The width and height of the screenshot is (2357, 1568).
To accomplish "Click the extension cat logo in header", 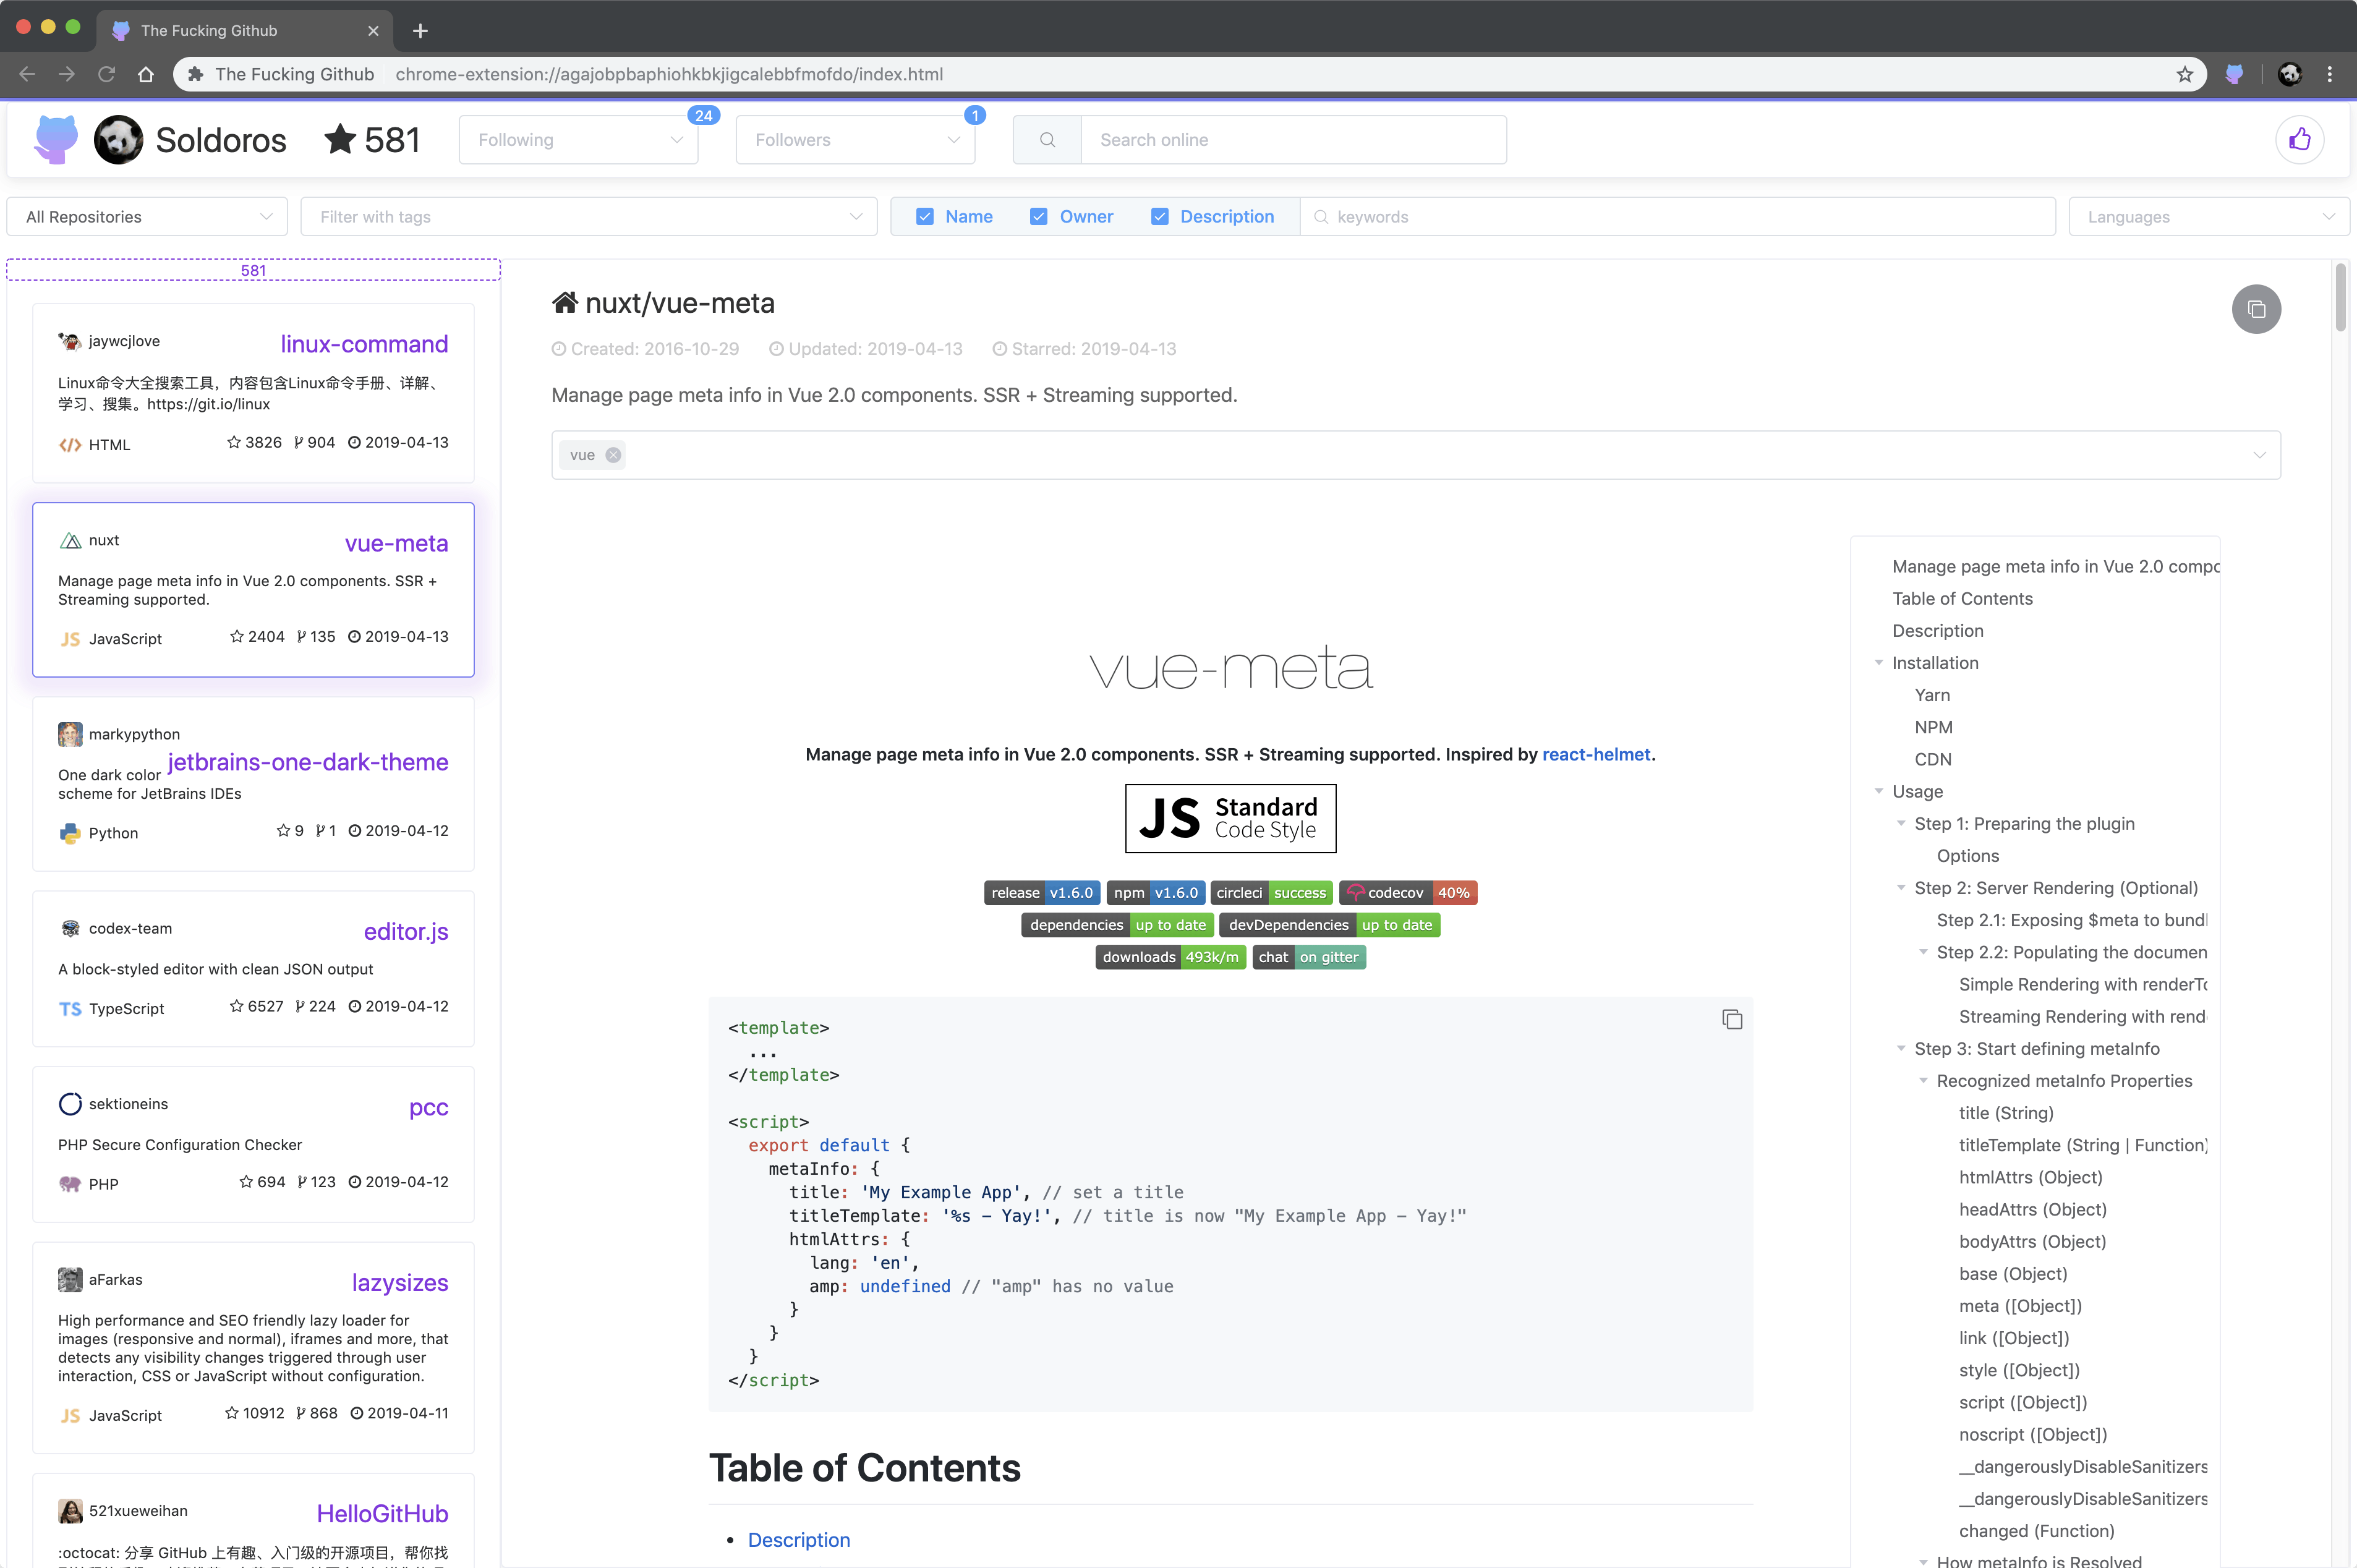I will pyautogui.click(x=55, y=140).
